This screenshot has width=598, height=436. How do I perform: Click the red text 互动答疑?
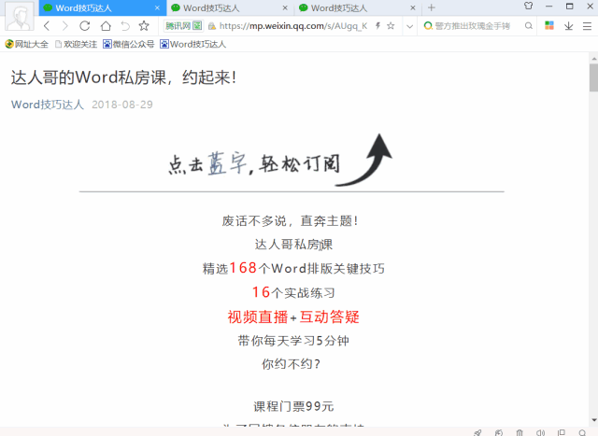click(x=329, y=317)
